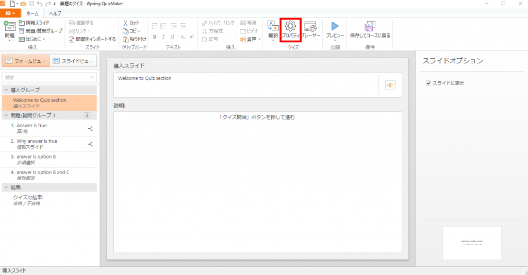Click the 貼り付け (Paste) clipboard icon
The width and height of the screenshot is (528, 275).
(125, 39)
